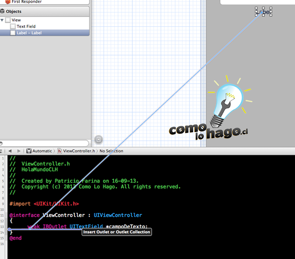The image size is (295, 259).
Task: Go forward in assistant editor history
Action: coord(18,151)
